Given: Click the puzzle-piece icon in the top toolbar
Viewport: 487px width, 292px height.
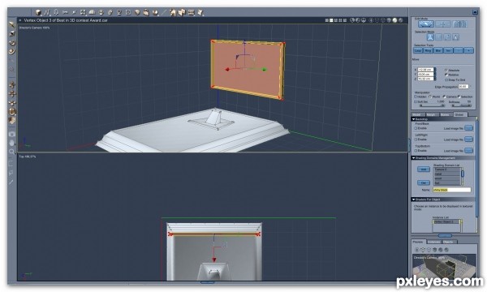Looking at the screenshot, I should (x=182, y=12).
